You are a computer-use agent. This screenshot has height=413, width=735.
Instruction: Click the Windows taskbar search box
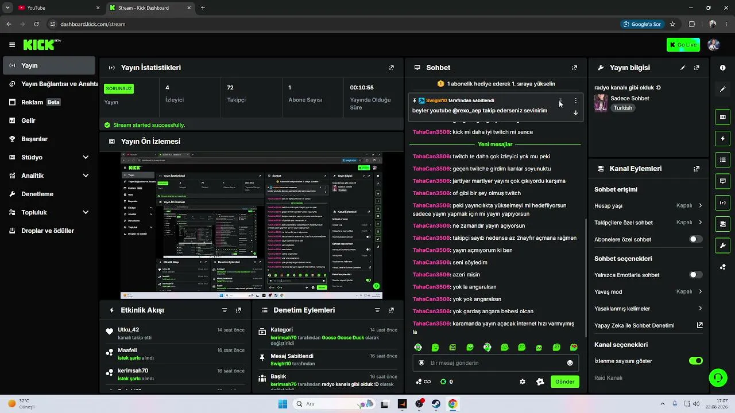[x=333, y=404]
